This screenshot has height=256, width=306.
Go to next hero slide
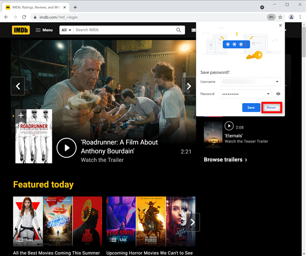189,86
